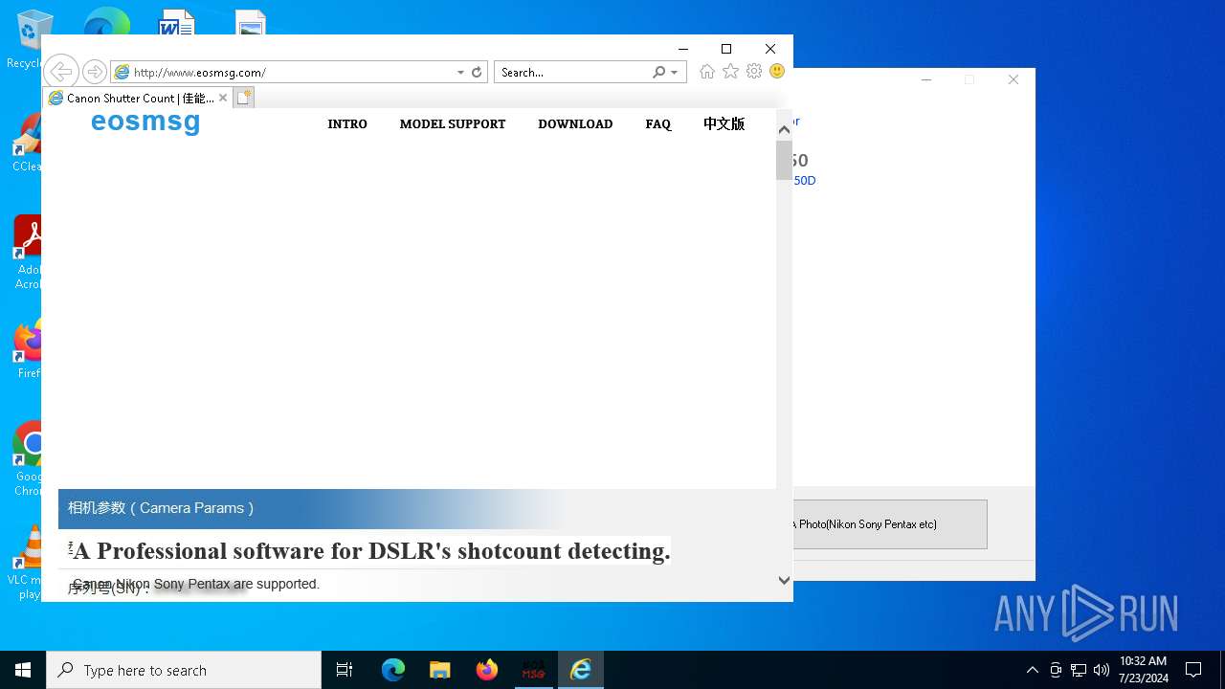Viewport: 1225px width, 689px height.
Task: Close the Internet Explorer window
Action: coord(770,49)
